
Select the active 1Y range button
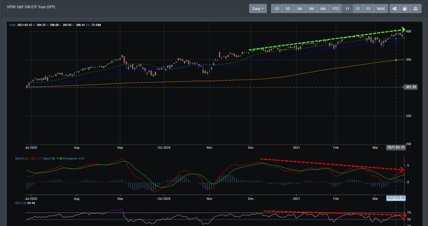pos(347,9)
